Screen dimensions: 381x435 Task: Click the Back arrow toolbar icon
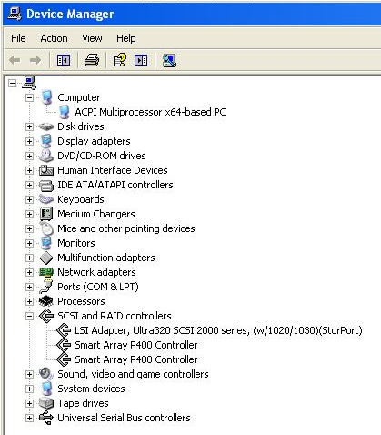point(15,60)
